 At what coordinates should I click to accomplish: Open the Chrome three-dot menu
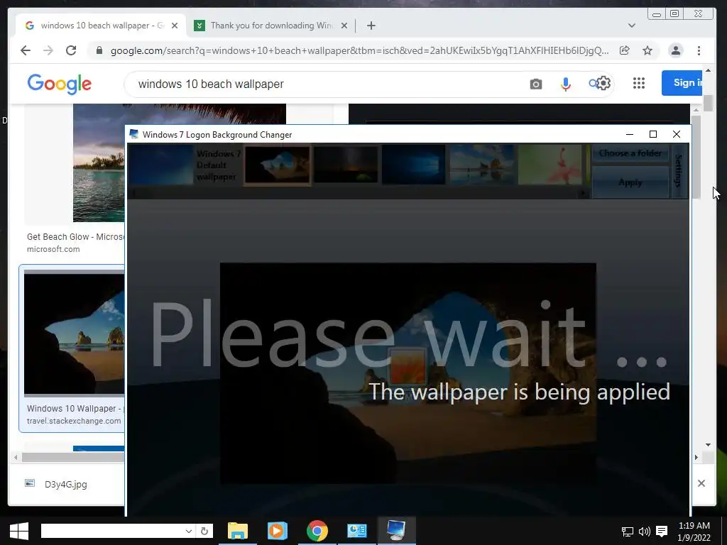[x=699, y=50]
